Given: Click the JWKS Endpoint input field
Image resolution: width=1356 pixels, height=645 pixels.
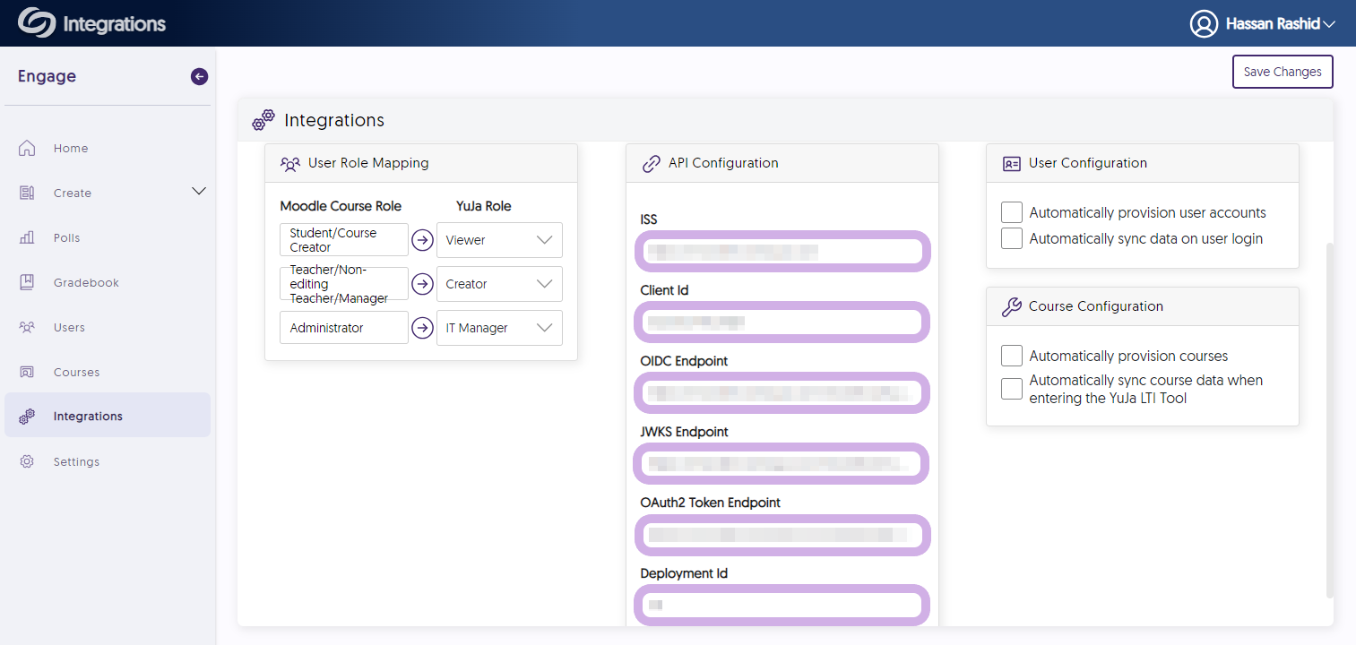Looking at the screenshot, I should coord(782,463).
